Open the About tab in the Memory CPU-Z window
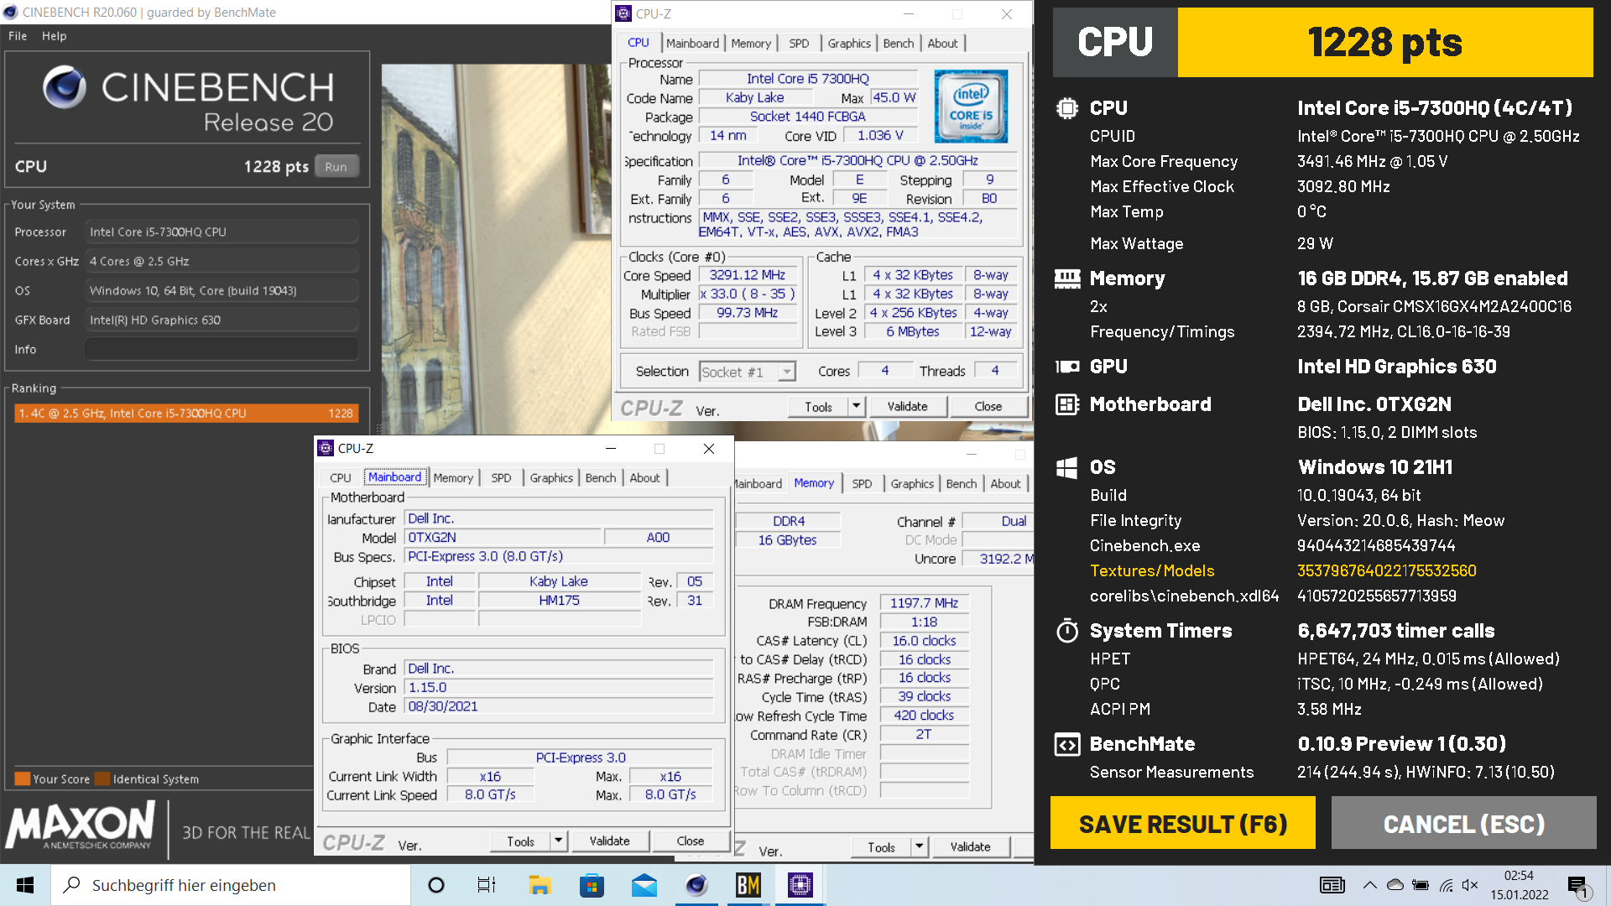 1005,484
